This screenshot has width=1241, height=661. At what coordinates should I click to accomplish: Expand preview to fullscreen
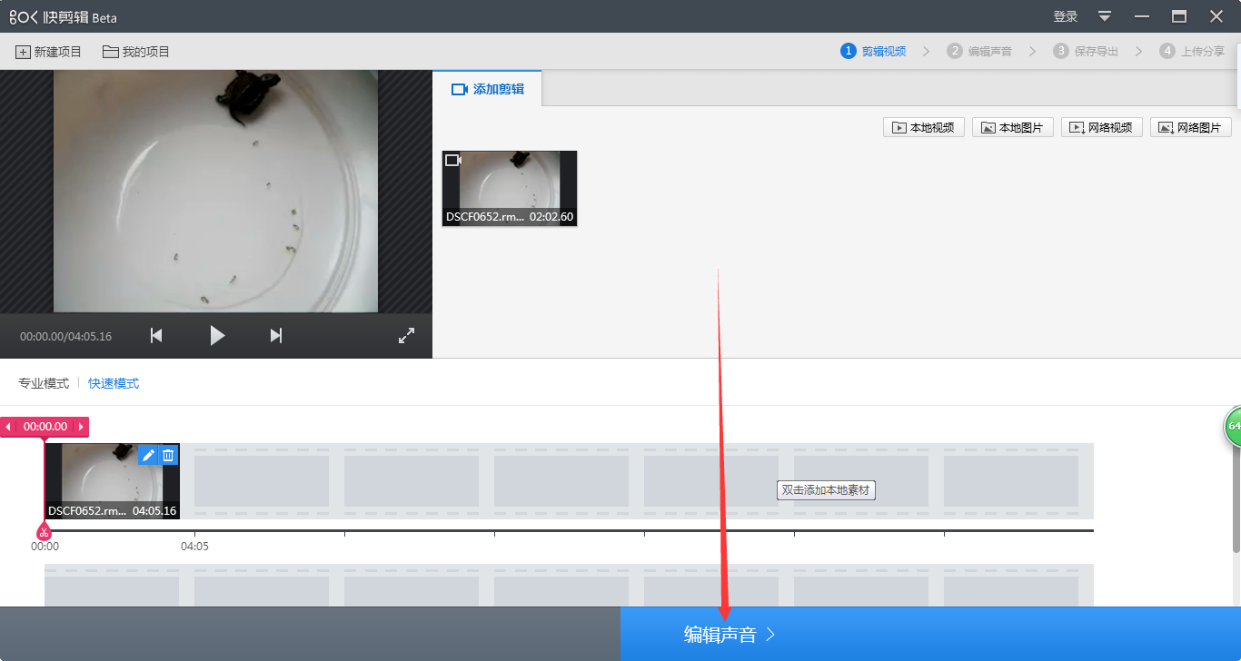click(406, 336)
